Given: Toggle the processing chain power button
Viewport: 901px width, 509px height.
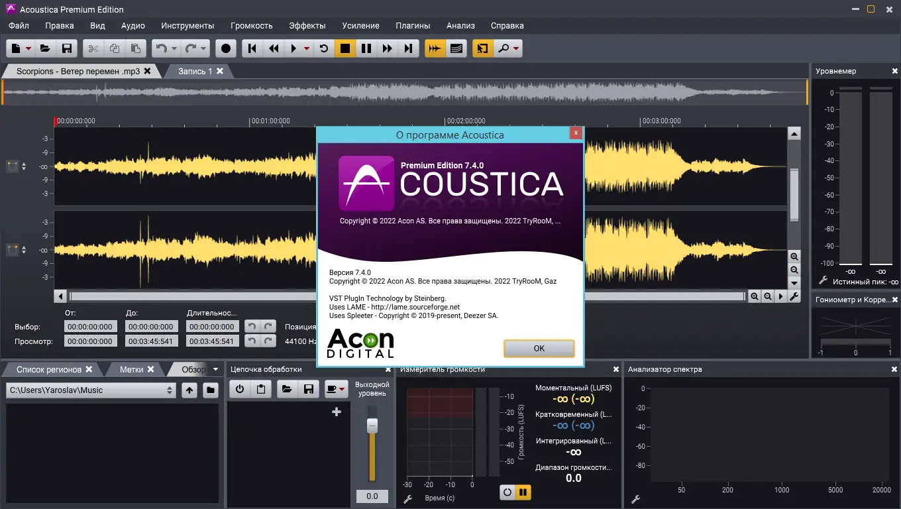Looking at the screenshot, I should pos(240,389).
